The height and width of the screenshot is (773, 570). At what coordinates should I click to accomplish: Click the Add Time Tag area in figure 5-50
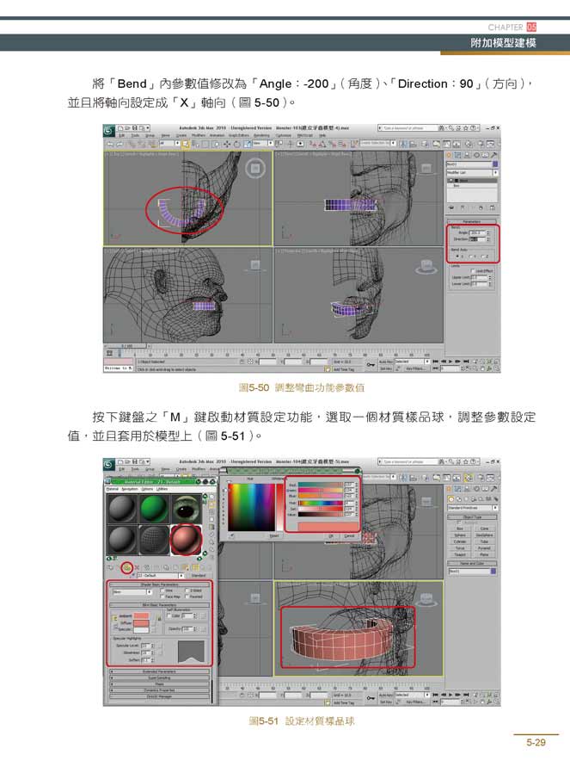[344, 369]
